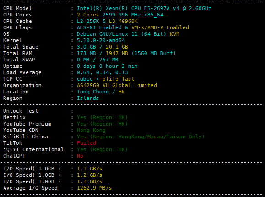Screen dimensions: 265x197
Task: Click the Total Space value 3.0 GB
Action: coord(86,47)
